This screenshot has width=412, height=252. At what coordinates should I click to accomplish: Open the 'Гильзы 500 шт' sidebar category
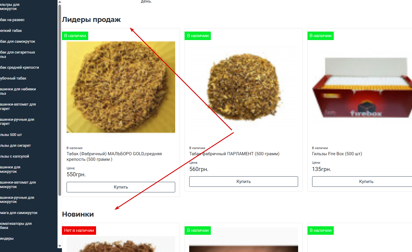[x=11, y=135]
